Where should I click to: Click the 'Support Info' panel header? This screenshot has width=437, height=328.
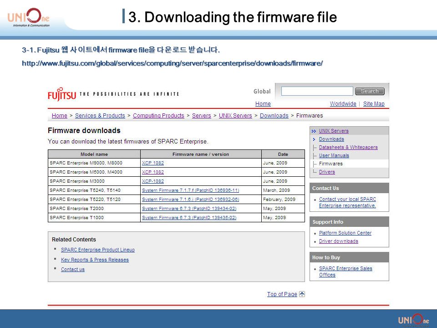tap(349, 222)
